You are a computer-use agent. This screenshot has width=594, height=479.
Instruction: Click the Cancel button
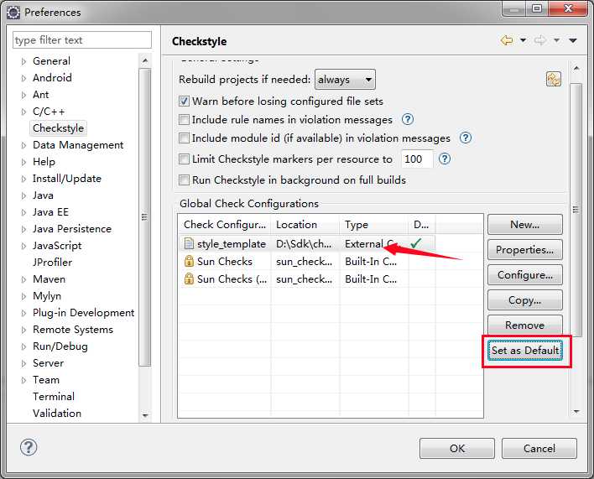(x=539, y=448)
